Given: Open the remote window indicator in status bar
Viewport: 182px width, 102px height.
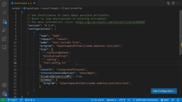Looking at the screenshot, I should point(3,100).
